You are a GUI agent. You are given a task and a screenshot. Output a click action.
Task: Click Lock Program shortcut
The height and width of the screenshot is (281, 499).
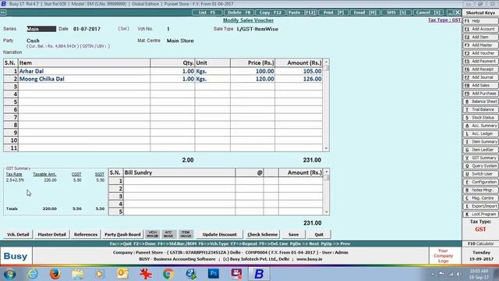coord(480,214)
